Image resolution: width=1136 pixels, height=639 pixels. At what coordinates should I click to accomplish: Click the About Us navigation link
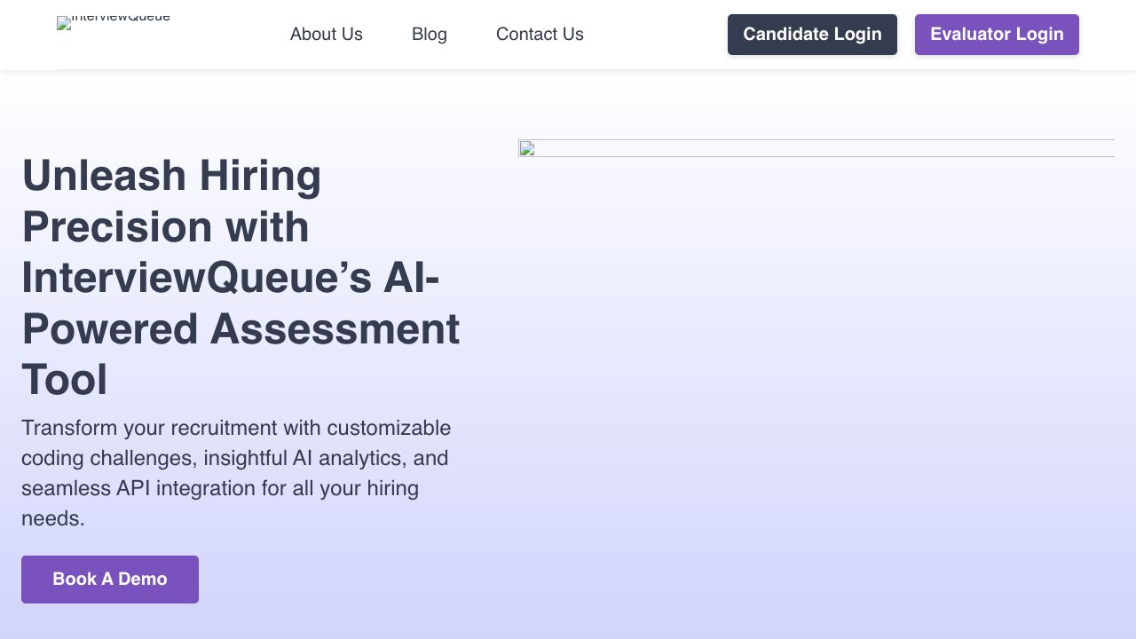coord(327,34)
